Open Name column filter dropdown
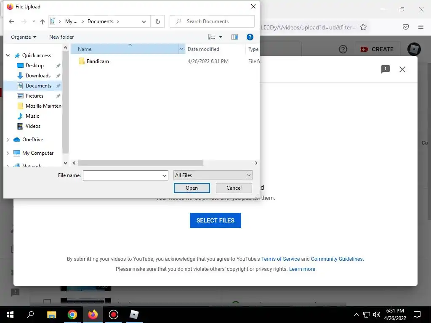431x323 pixels. [x=181, y=49]
